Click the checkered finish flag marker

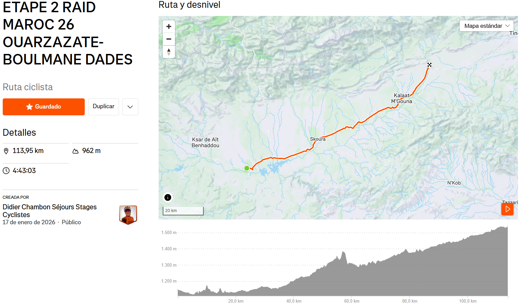429,65
